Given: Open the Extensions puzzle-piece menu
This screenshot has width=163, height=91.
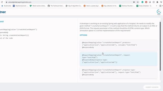Looking at the screenshot, I should [157, 2].
